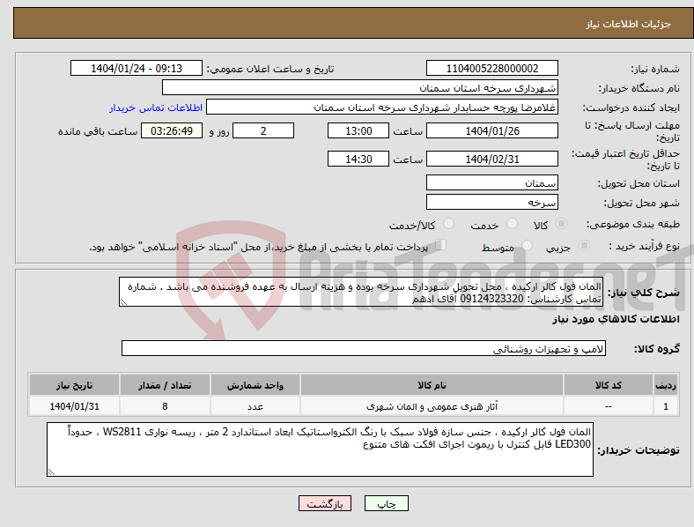Viewport: 694px width, 527px height.
Task: Click the جزئیات اطلاعات نیاز page title
Action: [629, 24]
